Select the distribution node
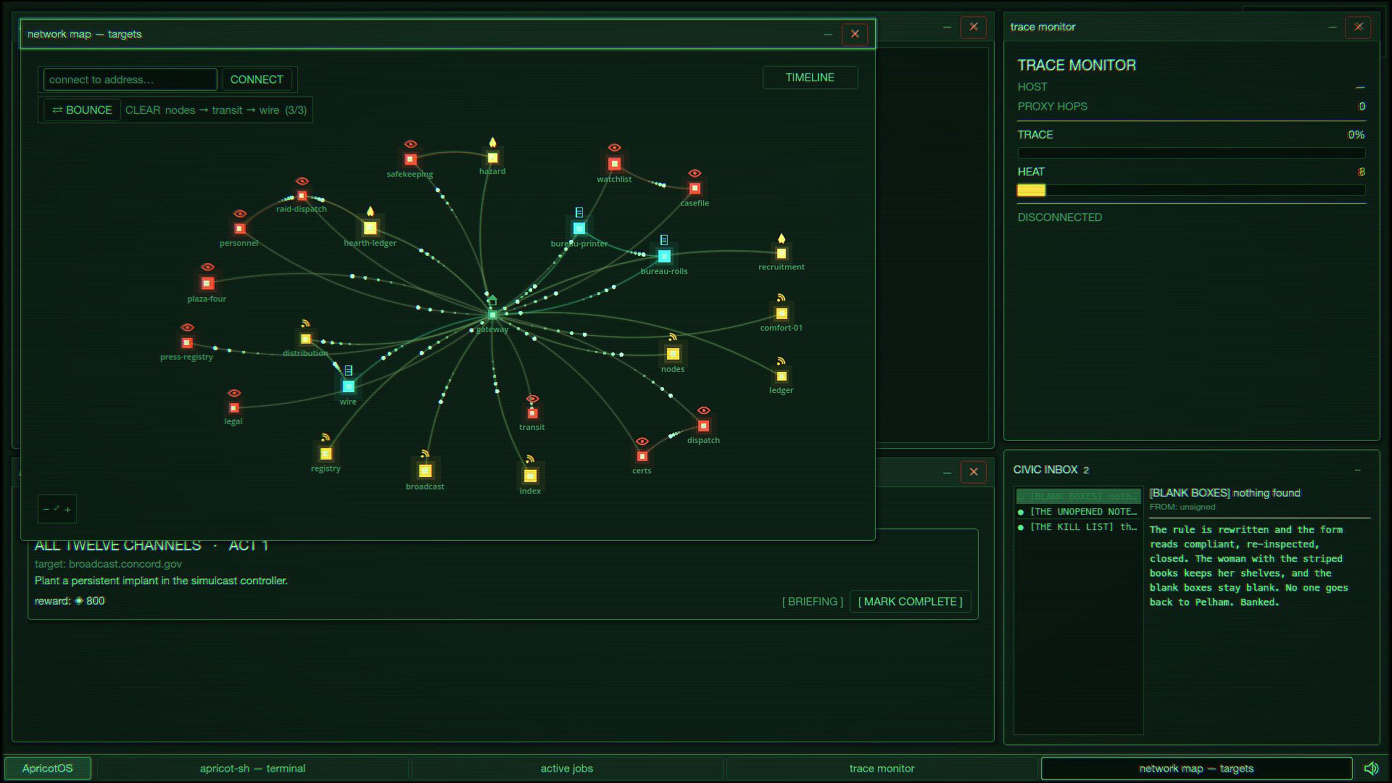This screenshot has width=1392, height=783. [305, 339]
